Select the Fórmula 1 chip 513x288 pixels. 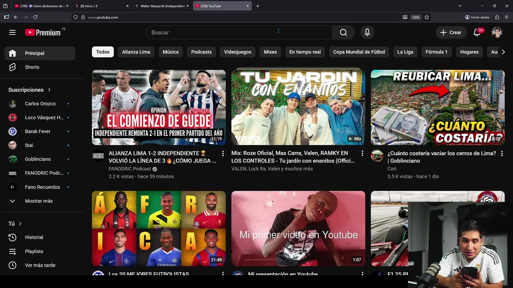click(x=436, y=52)
